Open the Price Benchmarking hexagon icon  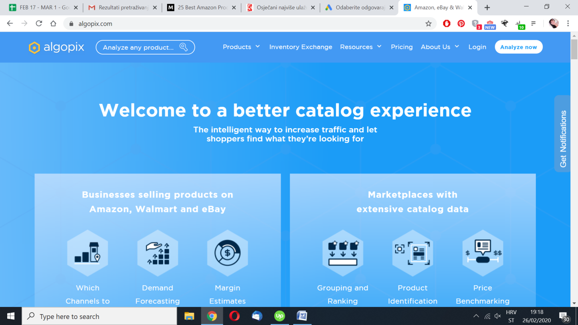(483, 253)
